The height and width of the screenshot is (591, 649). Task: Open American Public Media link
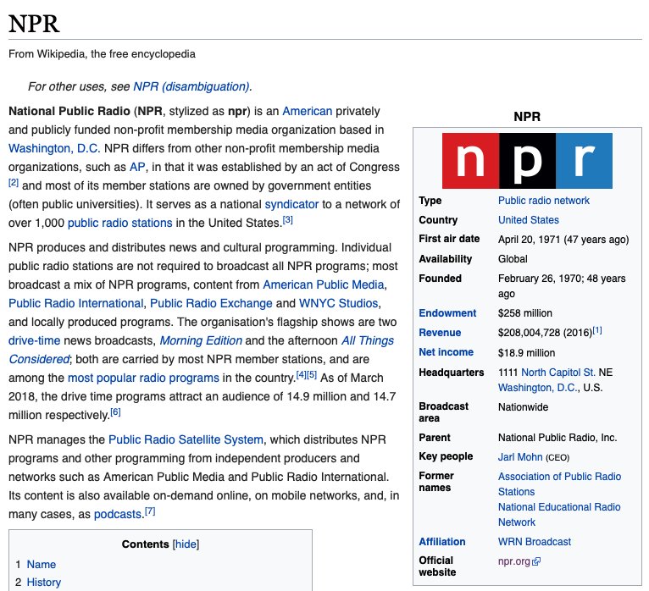[x=324, y=285]
